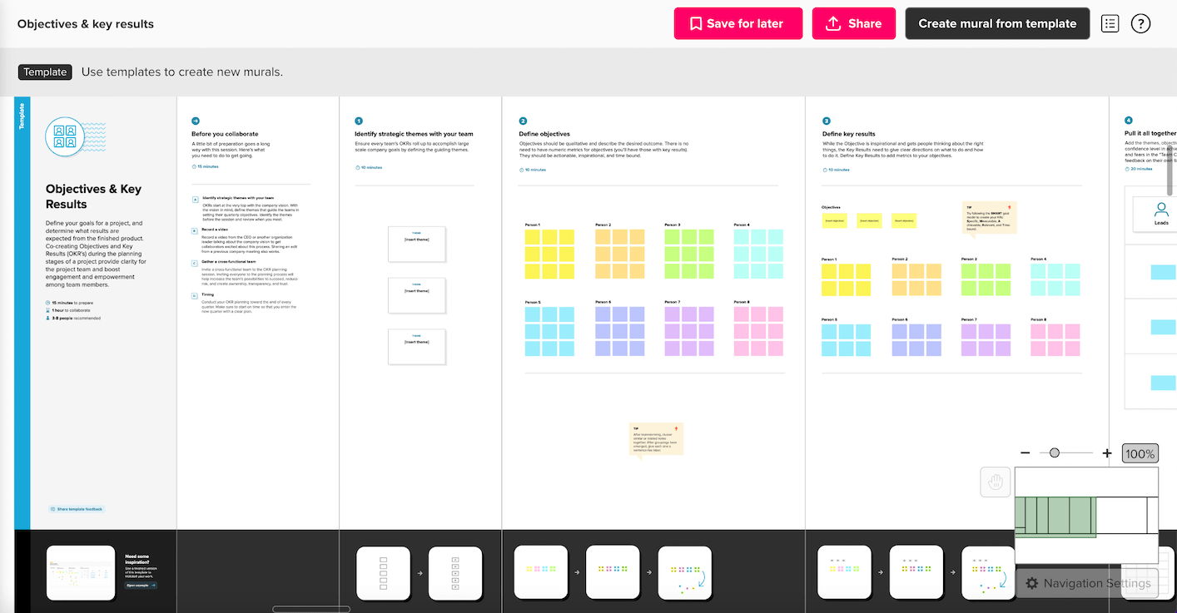The width and height of the screenshot is (1177, 613).
Task: Click the horizontal scrollbar thumb
Action: coord(311,609)
